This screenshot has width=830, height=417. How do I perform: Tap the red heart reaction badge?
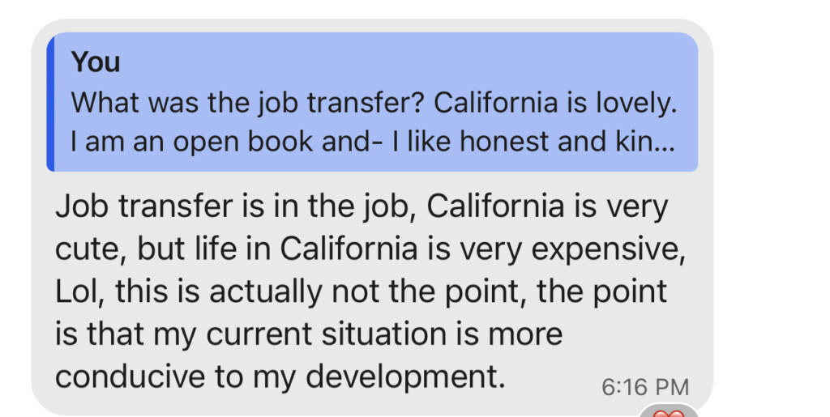click(x=669, y=411)
